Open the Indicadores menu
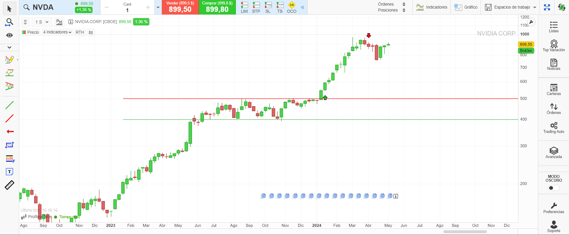The height and width of the screenshot is (235, 569). pos(431,7)
